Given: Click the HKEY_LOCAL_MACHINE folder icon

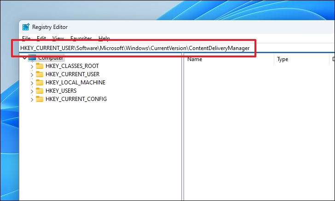Looking at the screenshot, I should pos(40,83).
